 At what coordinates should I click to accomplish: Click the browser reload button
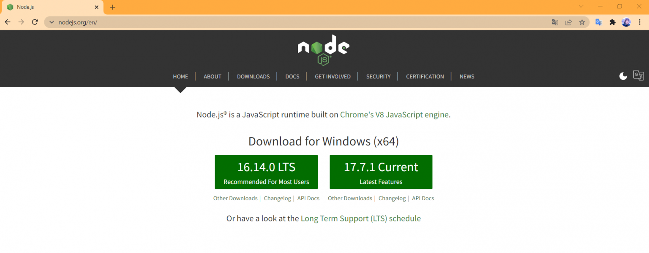(x=35, y=22)
